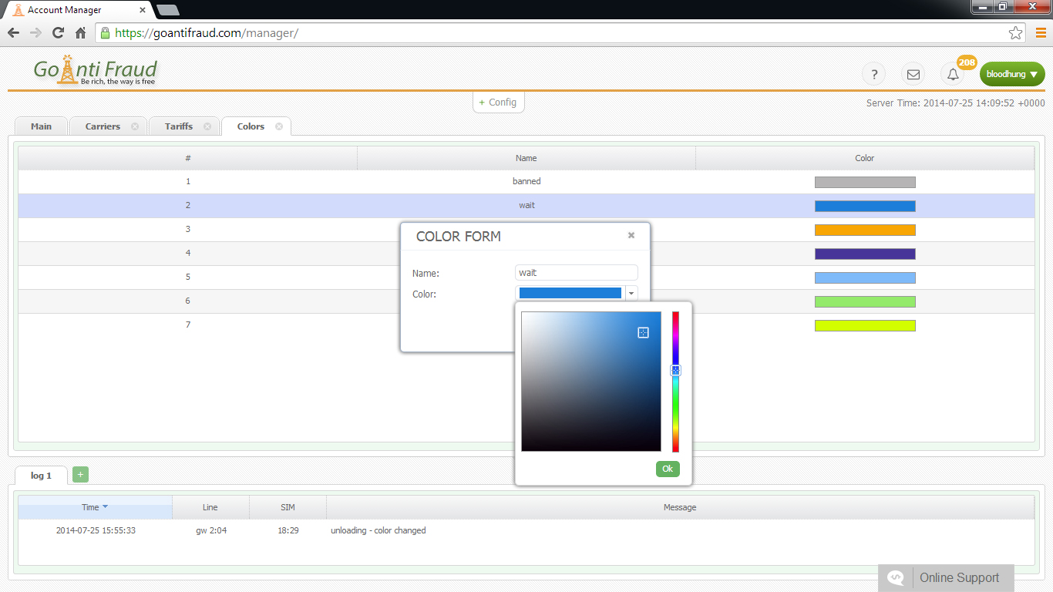Toggle the color picker dropdown arrow
Image resolution: width=1053 pixels, height=592 pixels.
pyautogui.click(x=631, y=293)
